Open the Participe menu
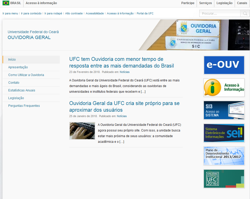Screen dimensions: 250x199 188,3
